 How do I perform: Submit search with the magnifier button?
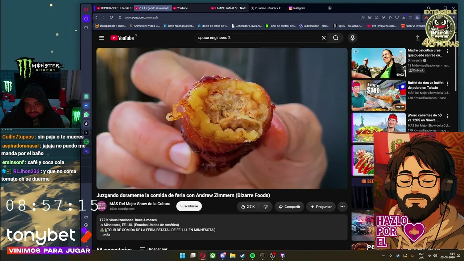click(336, 38)
